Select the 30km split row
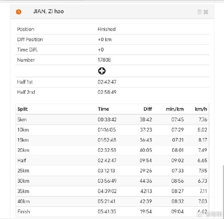Viewport: 224px width, 219px height. click(x=112, y=181)
